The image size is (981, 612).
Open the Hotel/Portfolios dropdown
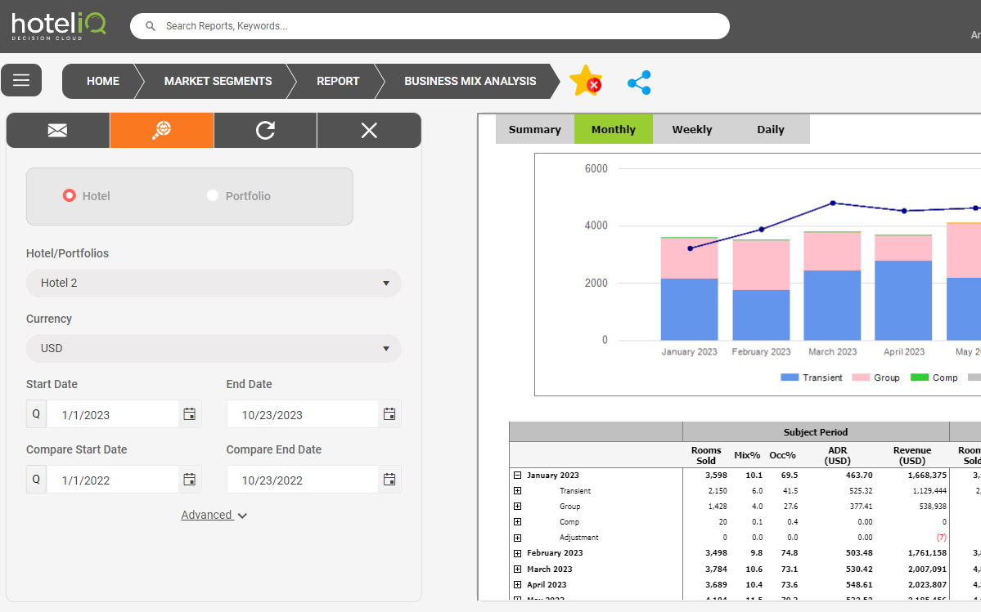coord(214,283)
